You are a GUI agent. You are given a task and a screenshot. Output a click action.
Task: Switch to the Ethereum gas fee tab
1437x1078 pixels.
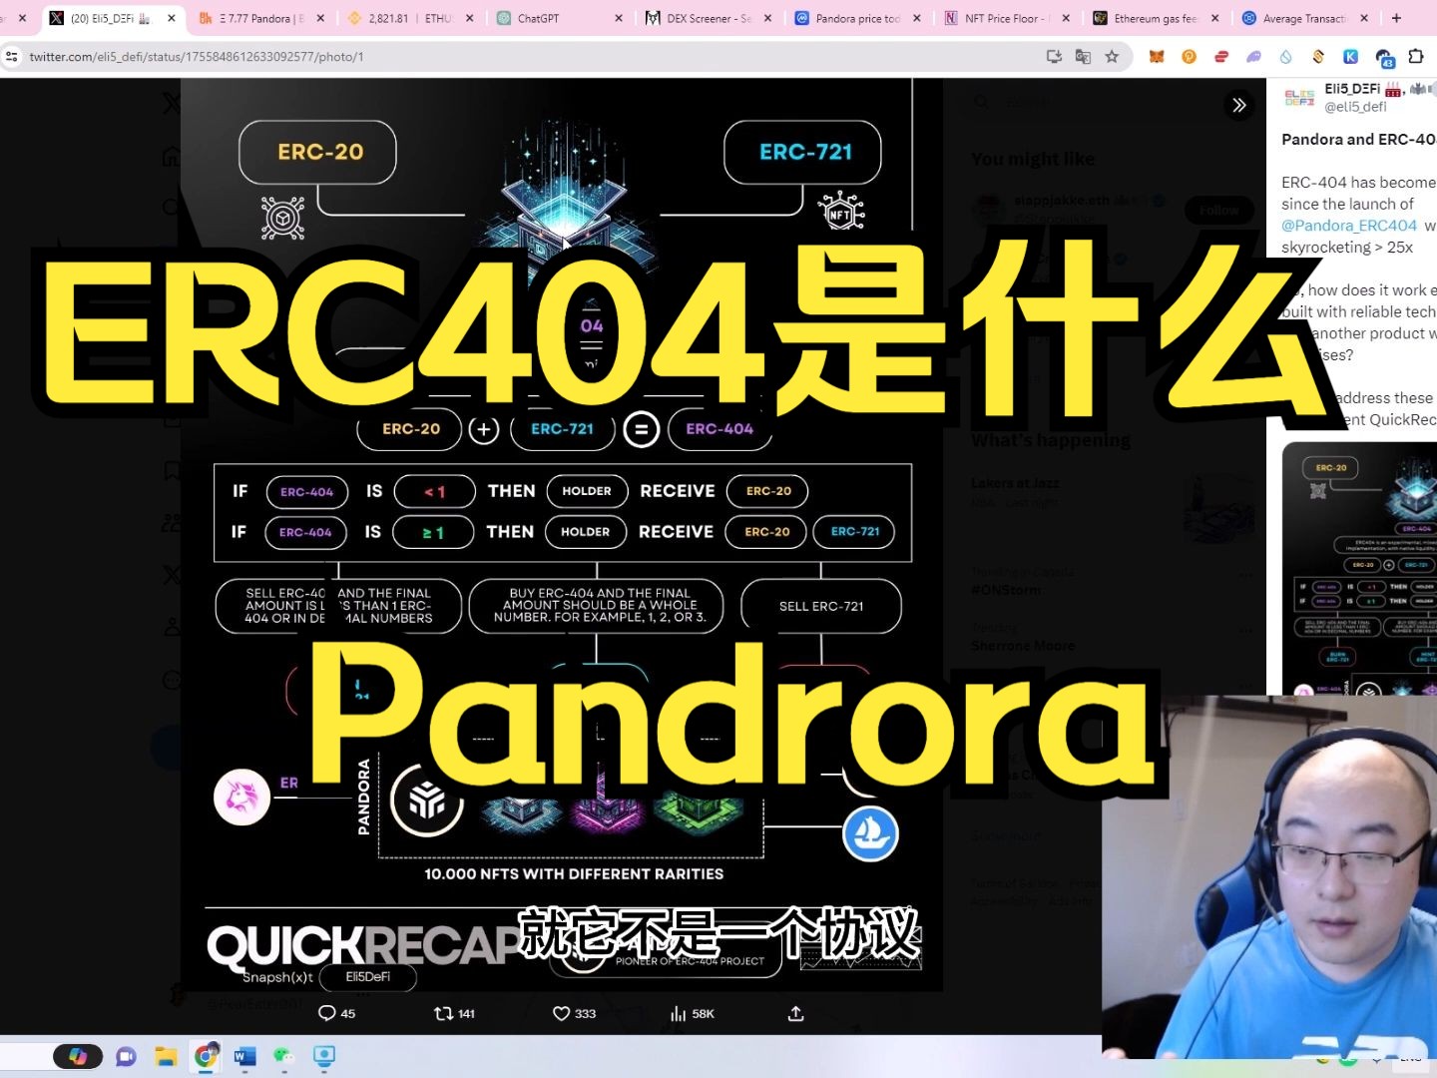point(1156,18)
